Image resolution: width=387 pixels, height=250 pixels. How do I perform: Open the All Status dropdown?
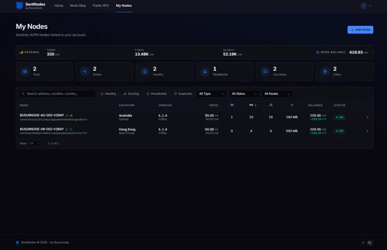point(244,93)
